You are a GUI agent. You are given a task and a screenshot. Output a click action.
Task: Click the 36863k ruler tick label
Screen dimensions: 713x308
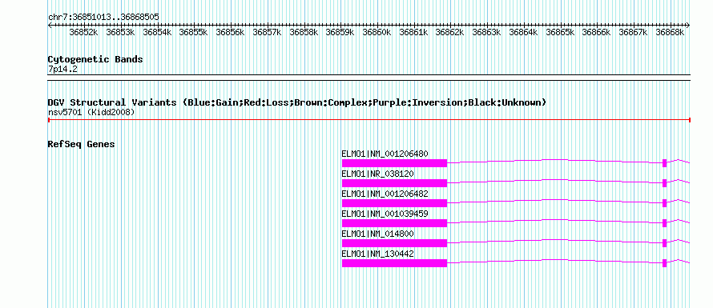[x=486, y=32]
